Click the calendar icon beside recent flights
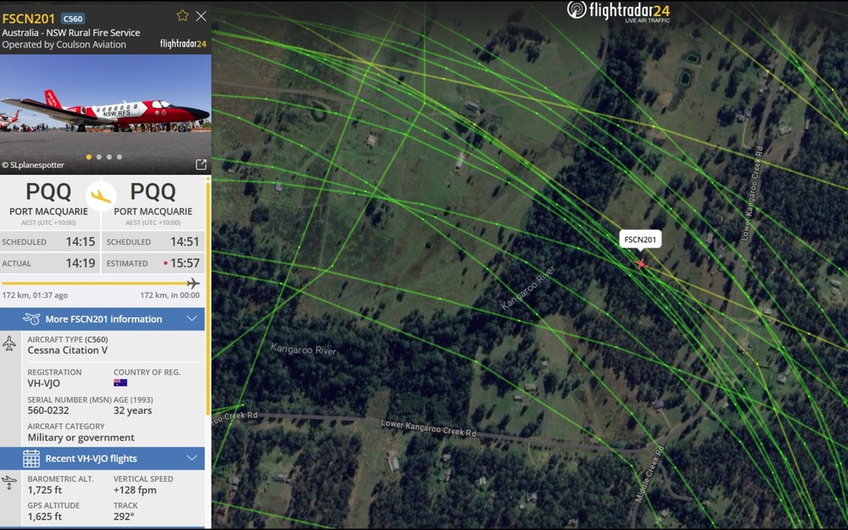This screenshot has width=848, height=530. click(31, 459)
